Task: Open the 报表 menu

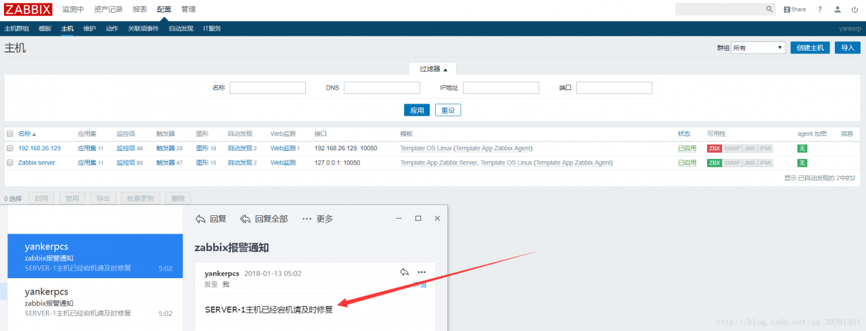Action: tap(140, 9)
